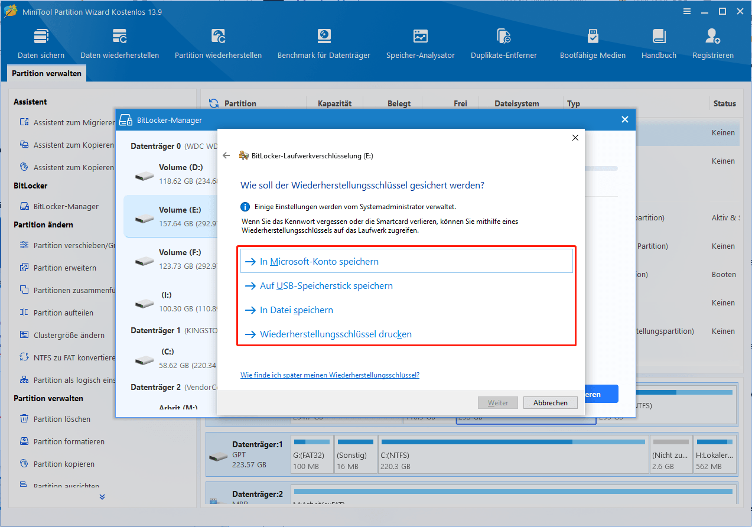Sort by Kapazität column header
This screenshot has width=752, height=527.
coord(334,103)
